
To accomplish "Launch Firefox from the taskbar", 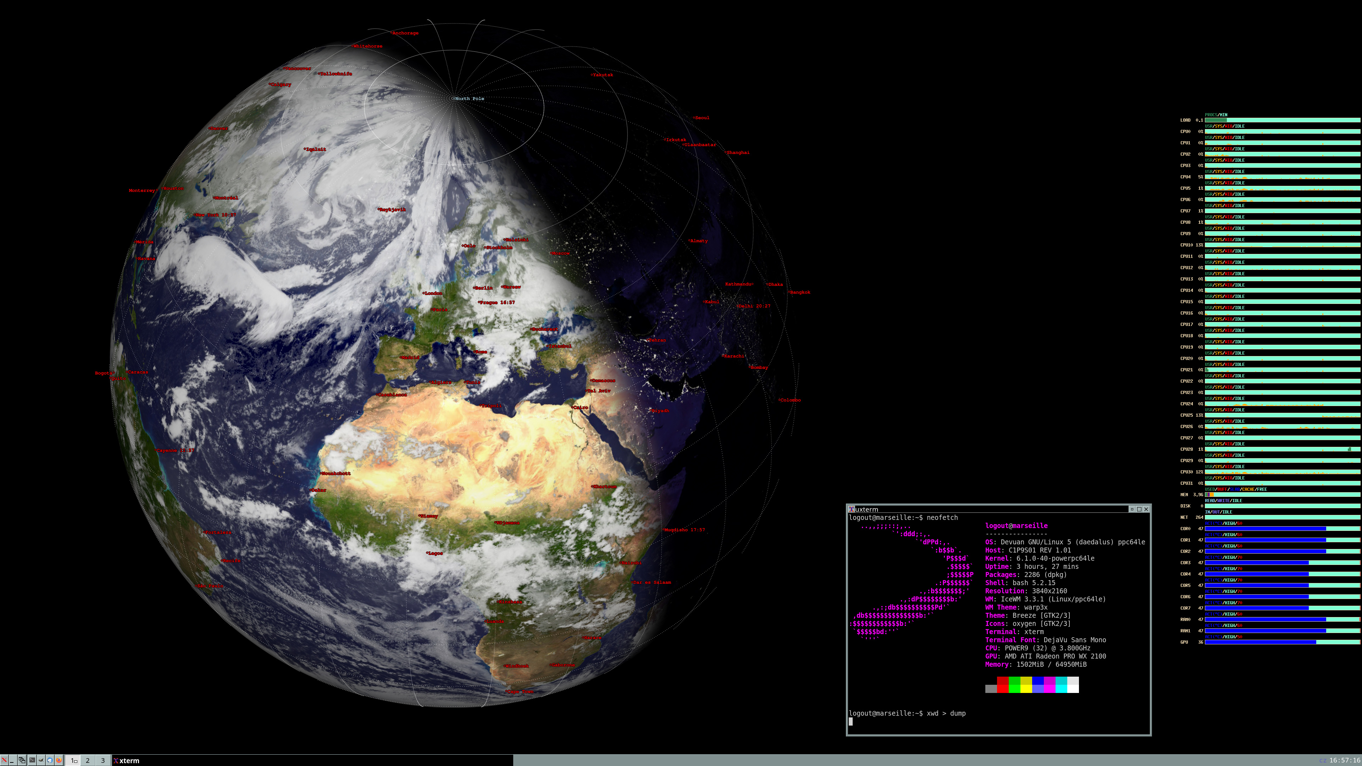I will (59, 761).
